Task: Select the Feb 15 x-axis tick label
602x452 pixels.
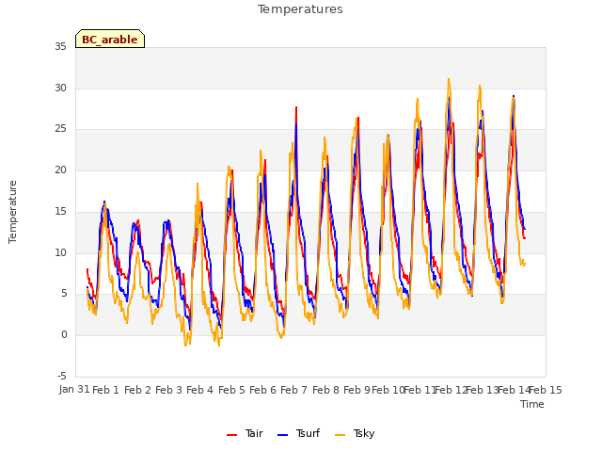Action: pyautogui.click(x=546, y=390)
